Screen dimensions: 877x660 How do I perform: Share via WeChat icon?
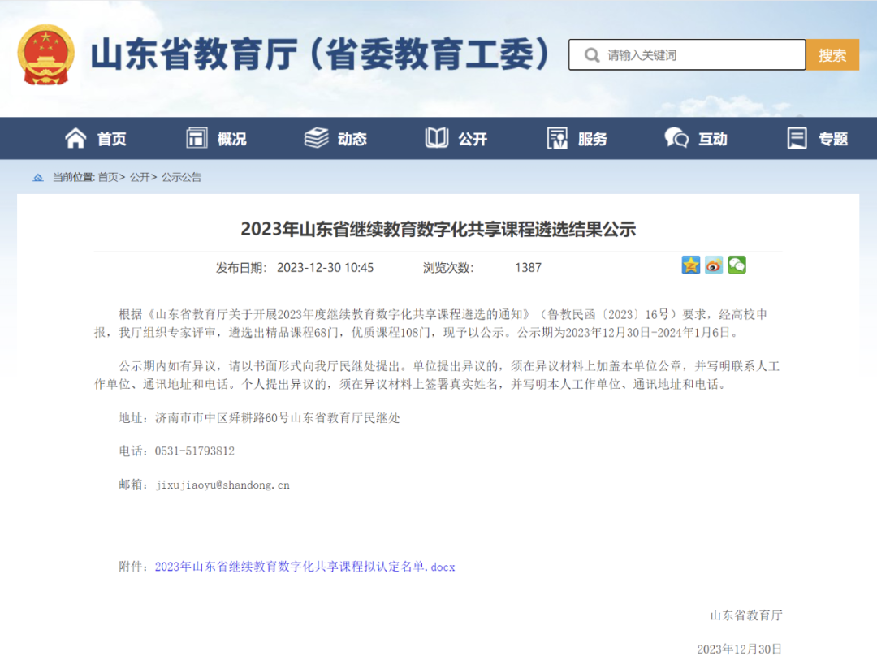(737, 265)
